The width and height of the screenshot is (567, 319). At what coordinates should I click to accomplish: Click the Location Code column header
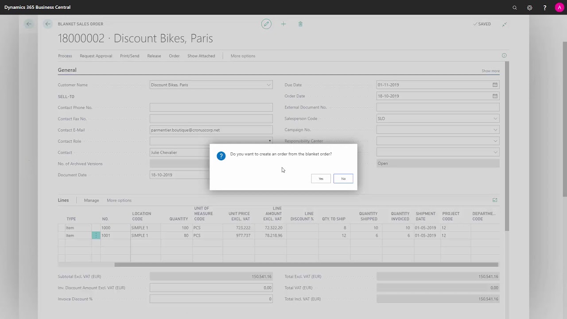pyautogui.click(x=142, y=216)
